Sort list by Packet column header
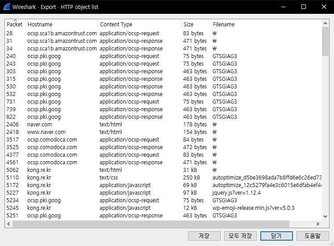Viewport: 334px width, 246px height. pos(15,24)
